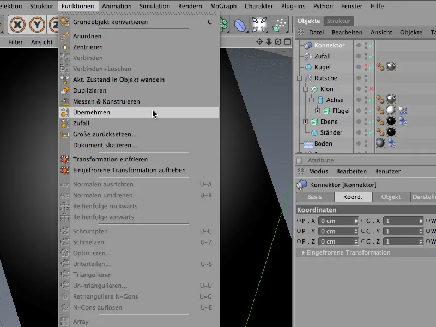The width and height of the screenshot is (436, 327).
Task: Open the Benutzer menu in Attribute panel
Action: click(x=387, y=171)
